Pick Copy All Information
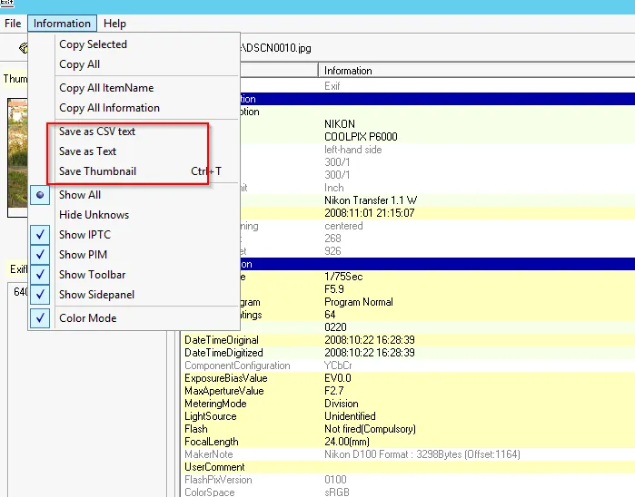This screenshot has height=497, width=635. click(x=110, y=108)
